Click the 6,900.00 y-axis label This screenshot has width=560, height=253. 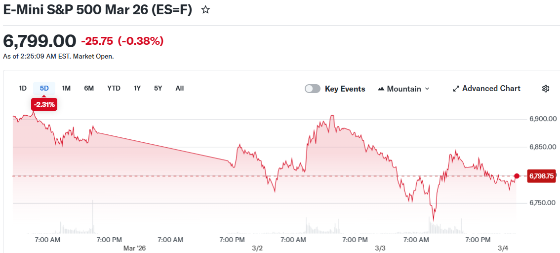click(x=543, y=119)
